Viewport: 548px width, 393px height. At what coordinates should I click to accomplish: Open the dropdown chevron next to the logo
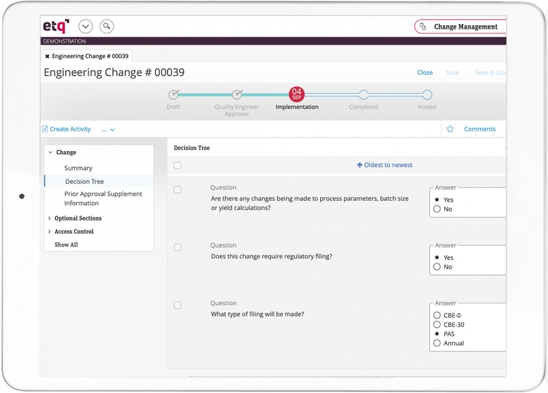coord(85,26)
